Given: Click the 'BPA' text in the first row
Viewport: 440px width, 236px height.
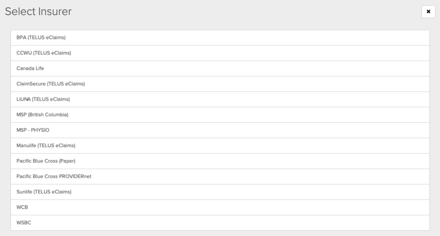Looking at the screenshot, I should pos(21,37).
